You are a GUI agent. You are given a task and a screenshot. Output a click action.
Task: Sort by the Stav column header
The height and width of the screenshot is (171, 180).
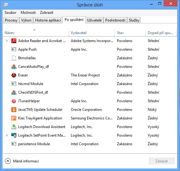click(x=130, y=32)
